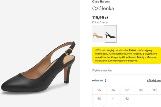Click the small icon beside esize.me
This screenshot has width=161, height=107.
[106, 81]
